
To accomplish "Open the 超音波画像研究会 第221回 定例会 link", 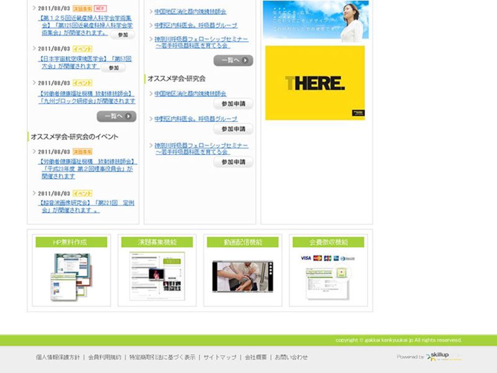I will click(x=86, y=206).
